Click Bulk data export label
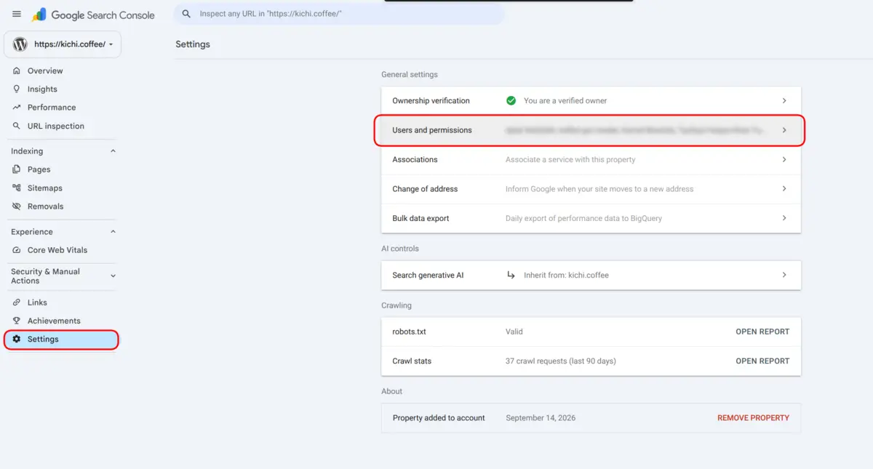The image size is (873, 469). pyautogui.click(x=420, y=218)
